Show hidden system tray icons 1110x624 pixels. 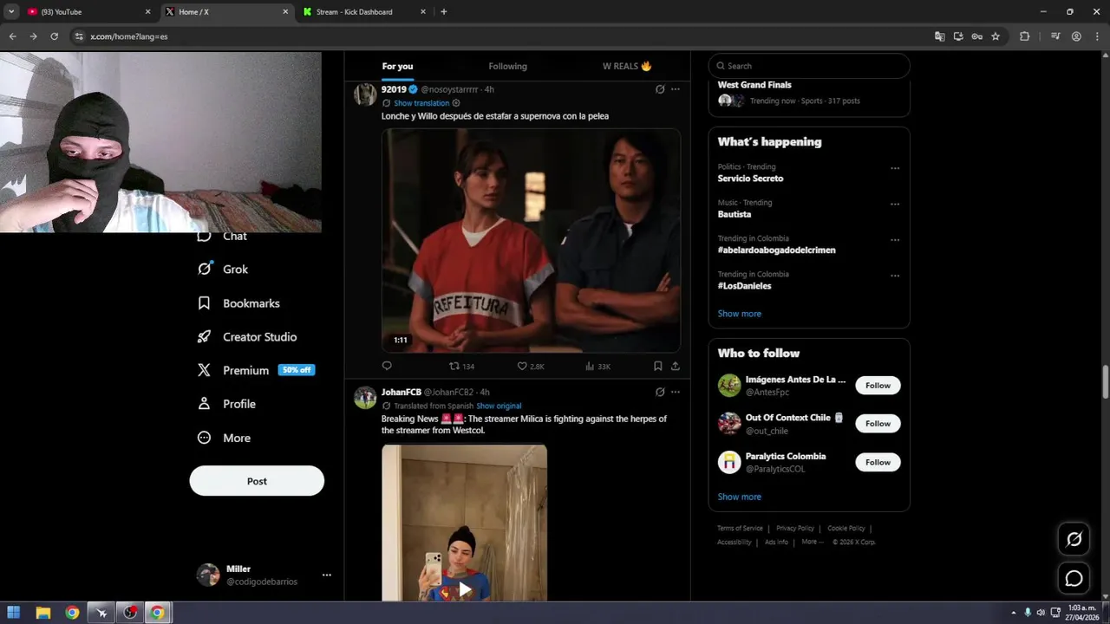pos(1014,613)
